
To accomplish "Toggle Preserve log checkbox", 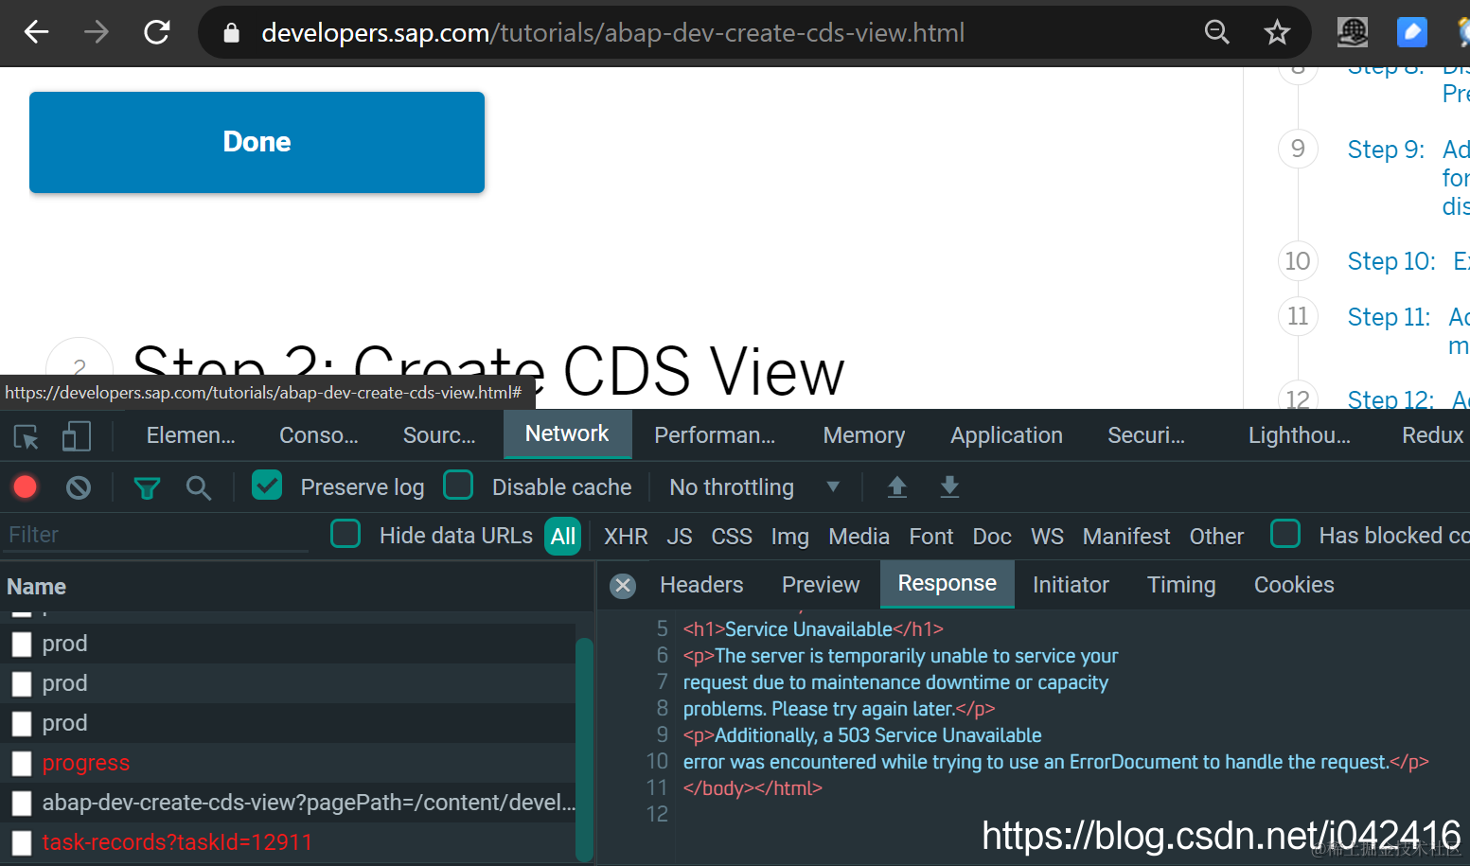I will pos(267,486).
